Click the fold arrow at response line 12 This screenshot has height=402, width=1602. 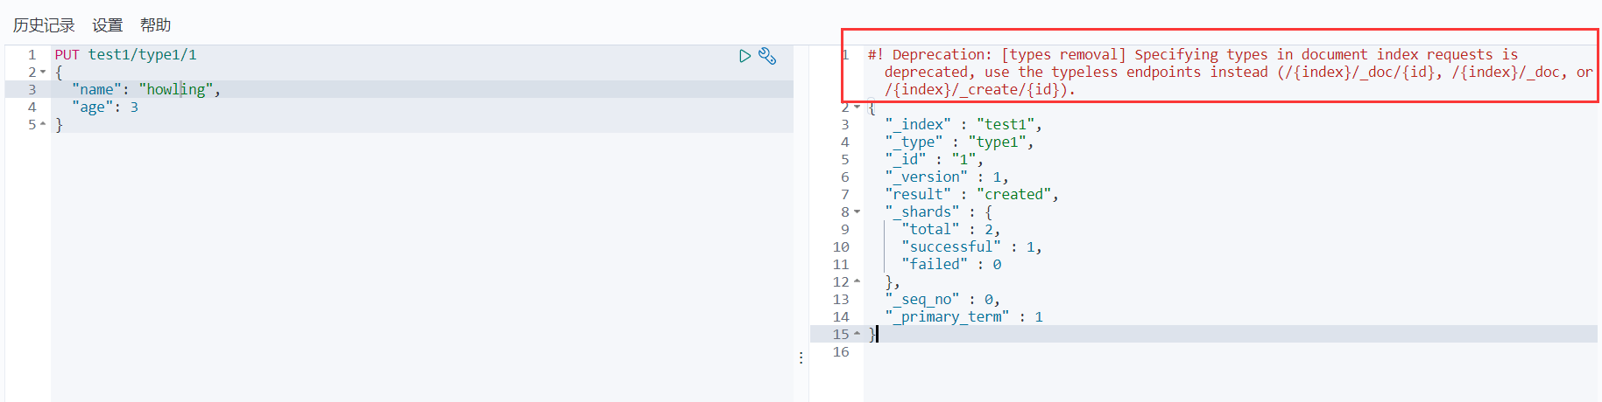[x=857, y=281]
